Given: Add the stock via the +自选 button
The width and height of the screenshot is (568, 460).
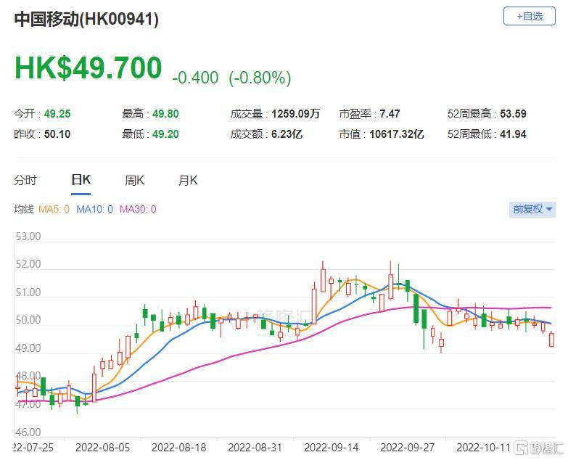Looking at the screenshot, I should 530,16.
